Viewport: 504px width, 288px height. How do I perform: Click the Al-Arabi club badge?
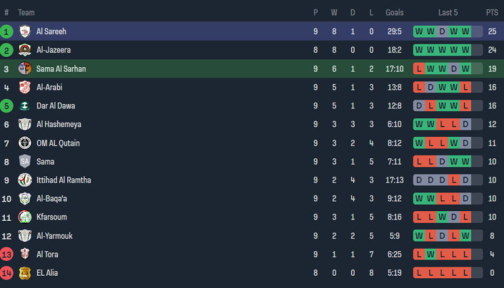click(25, 87)
